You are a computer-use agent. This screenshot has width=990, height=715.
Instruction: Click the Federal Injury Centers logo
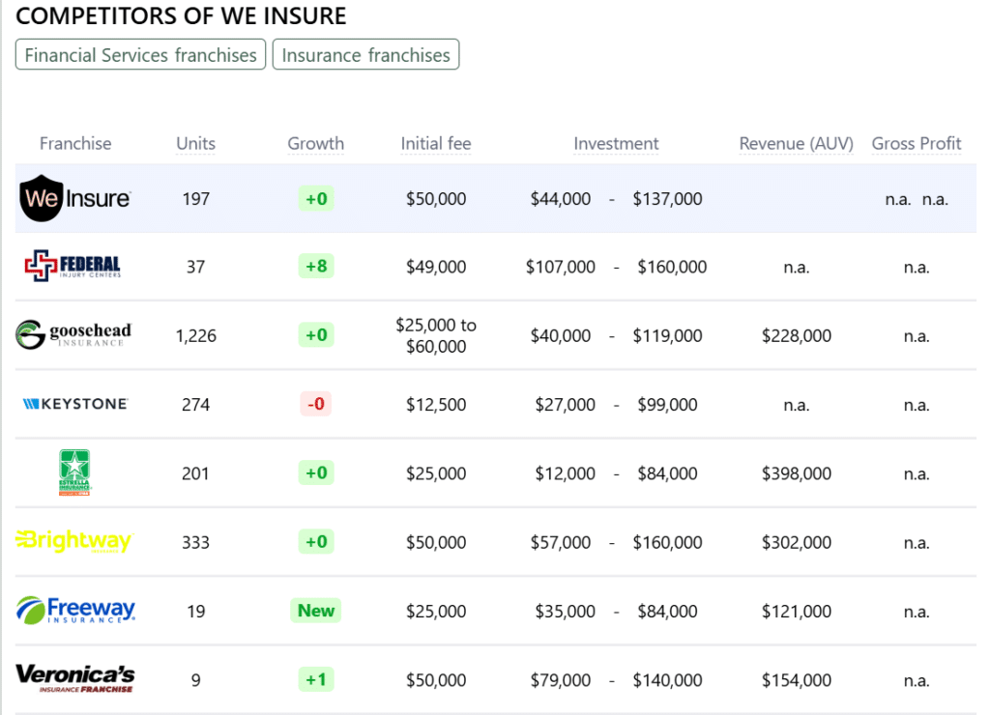(73, 266)
